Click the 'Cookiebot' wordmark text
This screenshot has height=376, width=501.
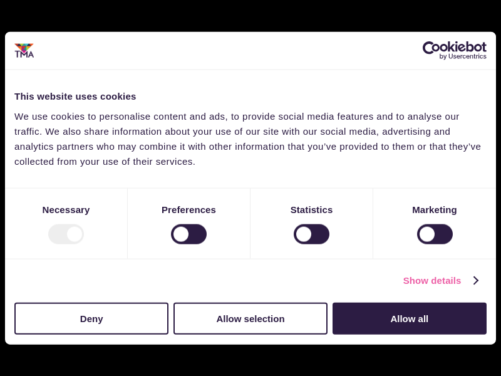click(x=455, y=47)
